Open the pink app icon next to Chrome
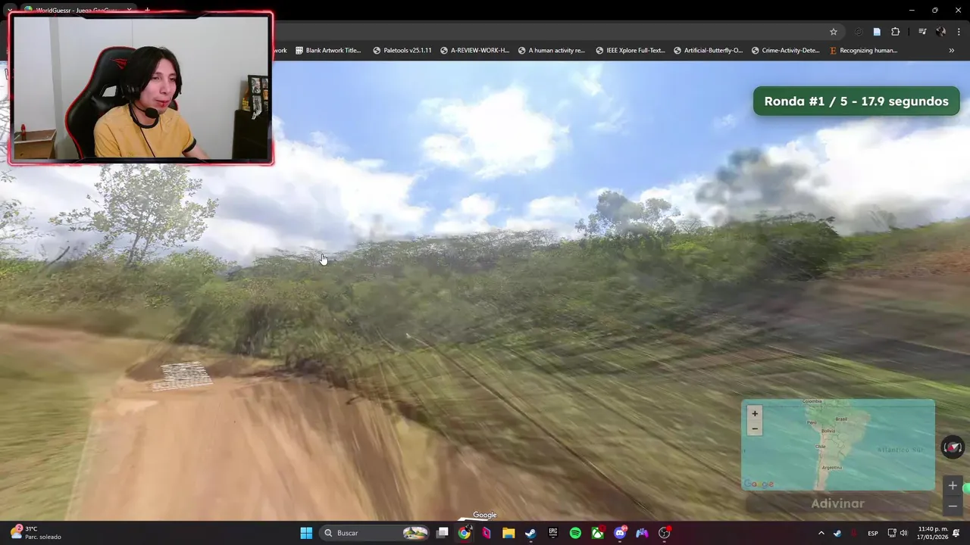Screen dimensions: 970x545 click(x=487, y=533)
